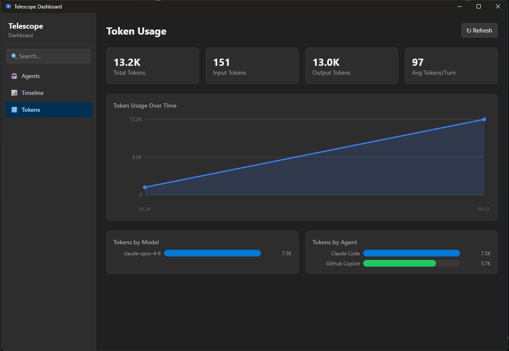Click the claude-opus-4-6 model label
Viewport: 509px width, 351px height.
(142, 253)
